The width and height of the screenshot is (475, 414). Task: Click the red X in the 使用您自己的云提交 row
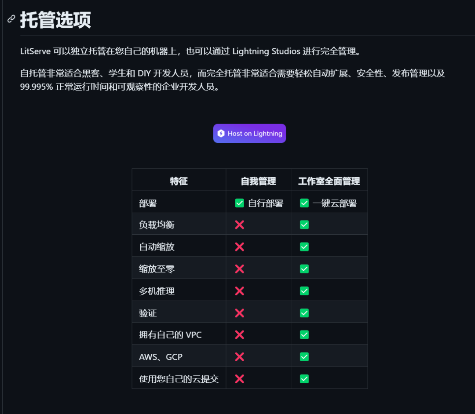[239, 379]
